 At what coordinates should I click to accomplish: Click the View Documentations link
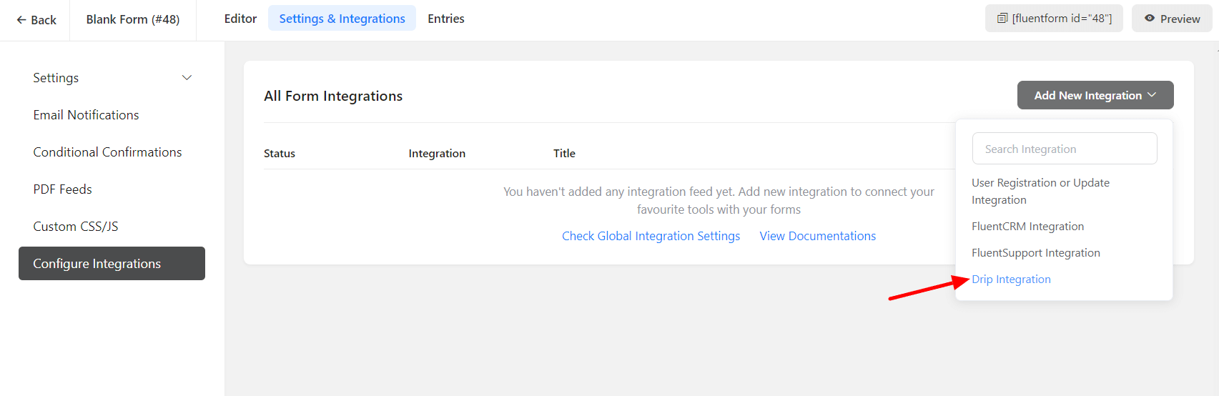coord(817,236)
